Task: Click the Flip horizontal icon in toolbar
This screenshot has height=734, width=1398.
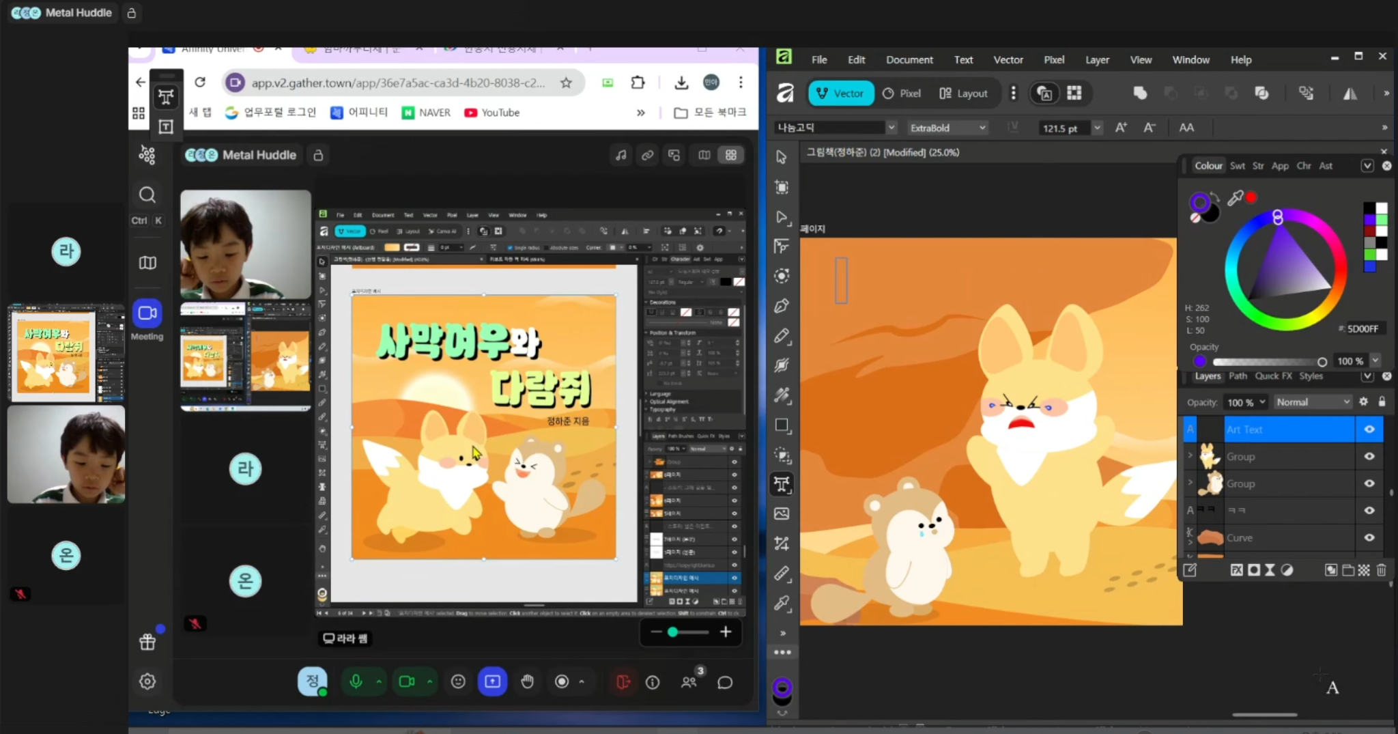Action: [x=1350, y=94]
